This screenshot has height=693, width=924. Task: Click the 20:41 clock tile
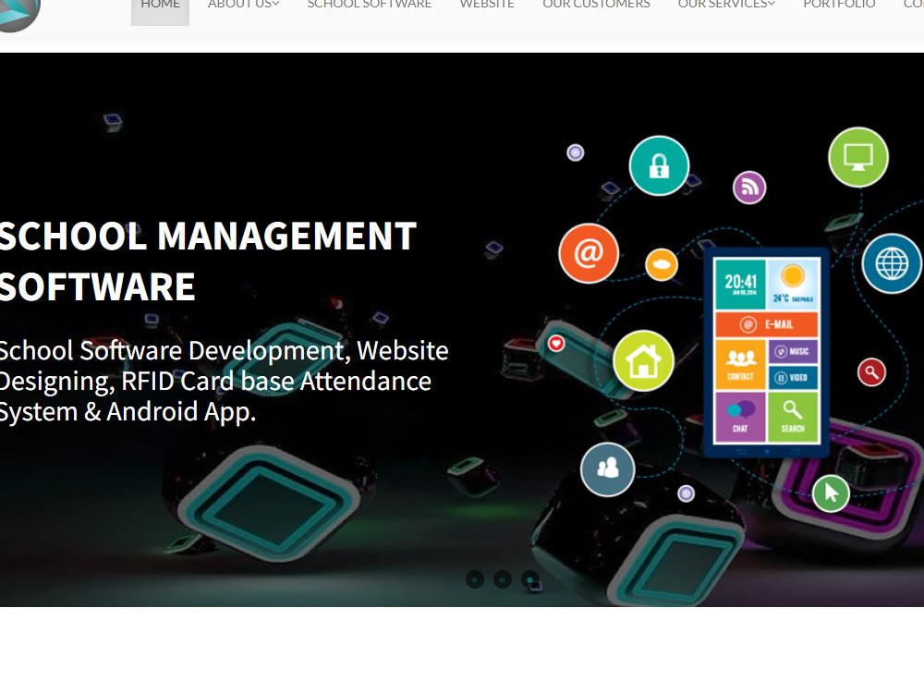[740, 285]
